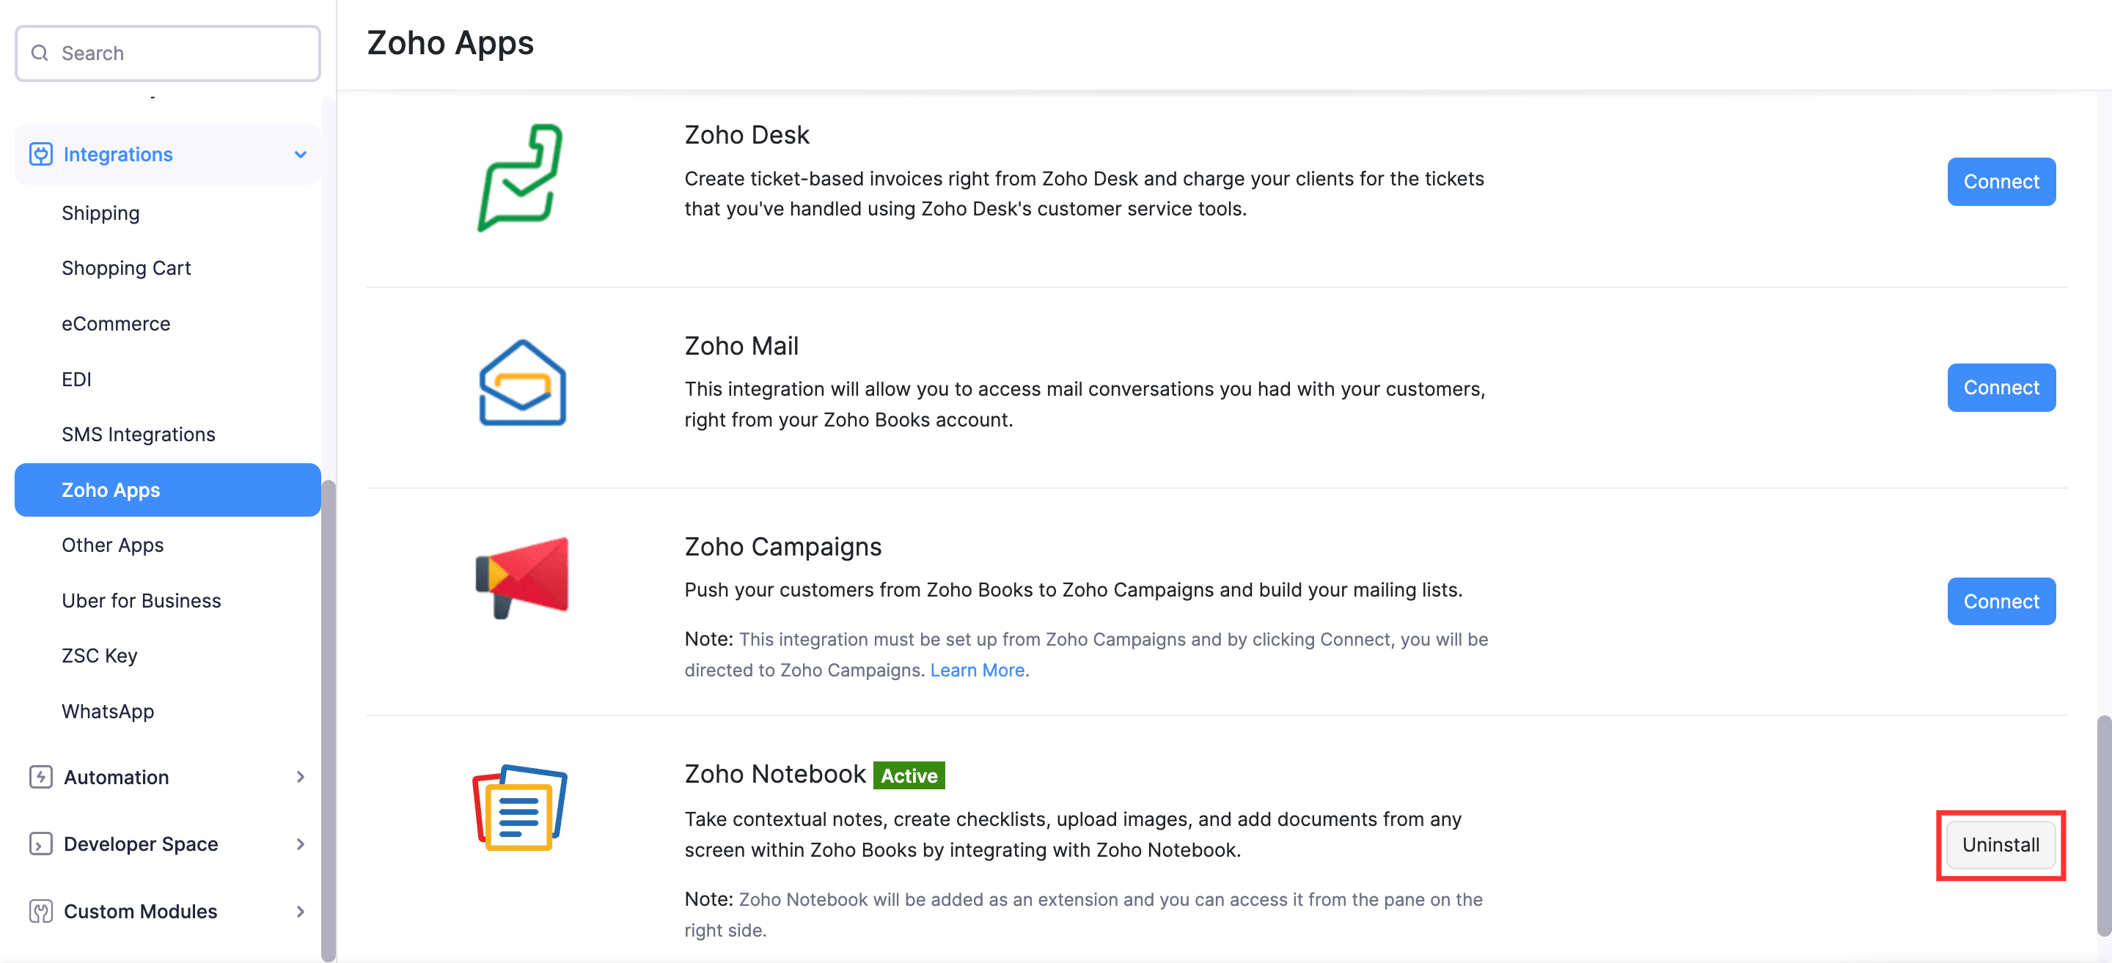Select the Zoho Apps sidebar item
Screen dimensions: 2112x963
coord(111,490)
